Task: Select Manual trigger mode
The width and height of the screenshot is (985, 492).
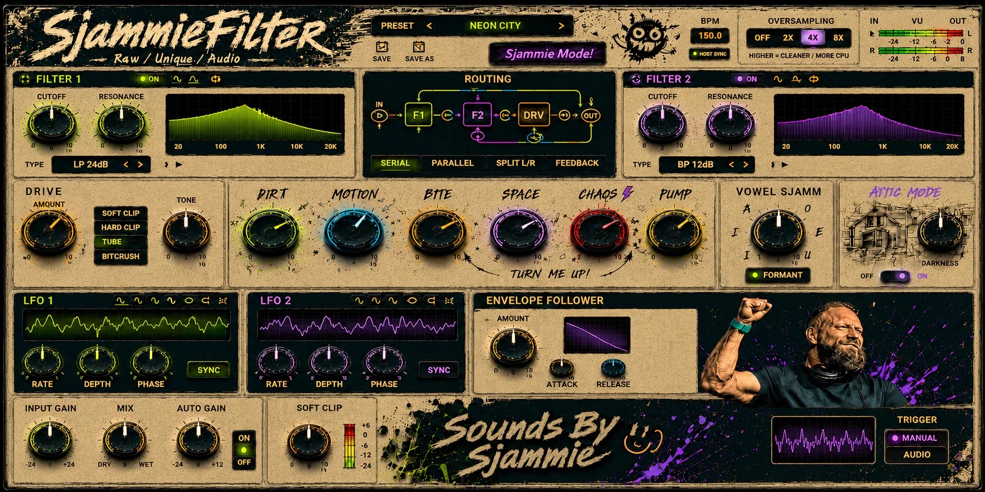Action: click(x=915, y=438)
